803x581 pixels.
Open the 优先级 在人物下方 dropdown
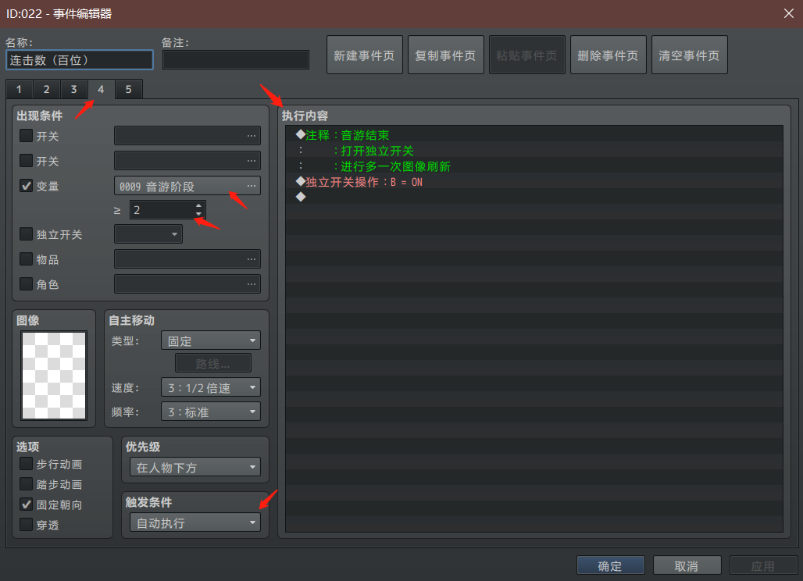(195, 467)
